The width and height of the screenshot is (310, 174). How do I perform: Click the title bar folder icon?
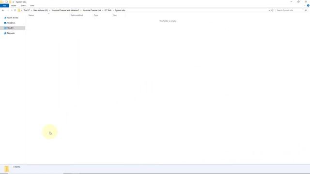1,2
